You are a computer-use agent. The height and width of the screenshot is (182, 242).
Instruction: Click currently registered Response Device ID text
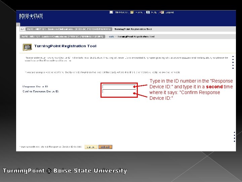pyautogui.click(x=51, y=147)
